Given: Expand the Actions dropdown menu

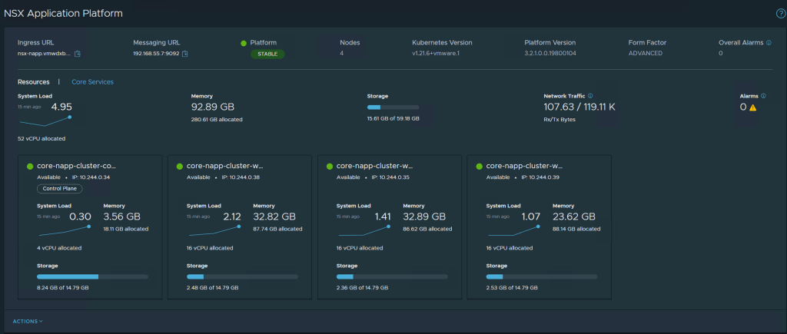Looking at the screenshot, I should (x=28, y=321).
